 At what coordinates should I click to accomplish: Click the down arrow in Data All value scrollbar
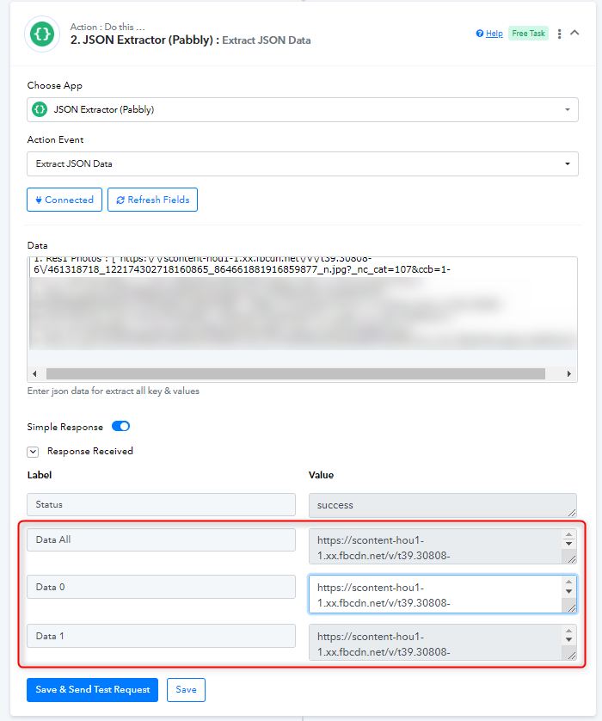click(569, 544)
